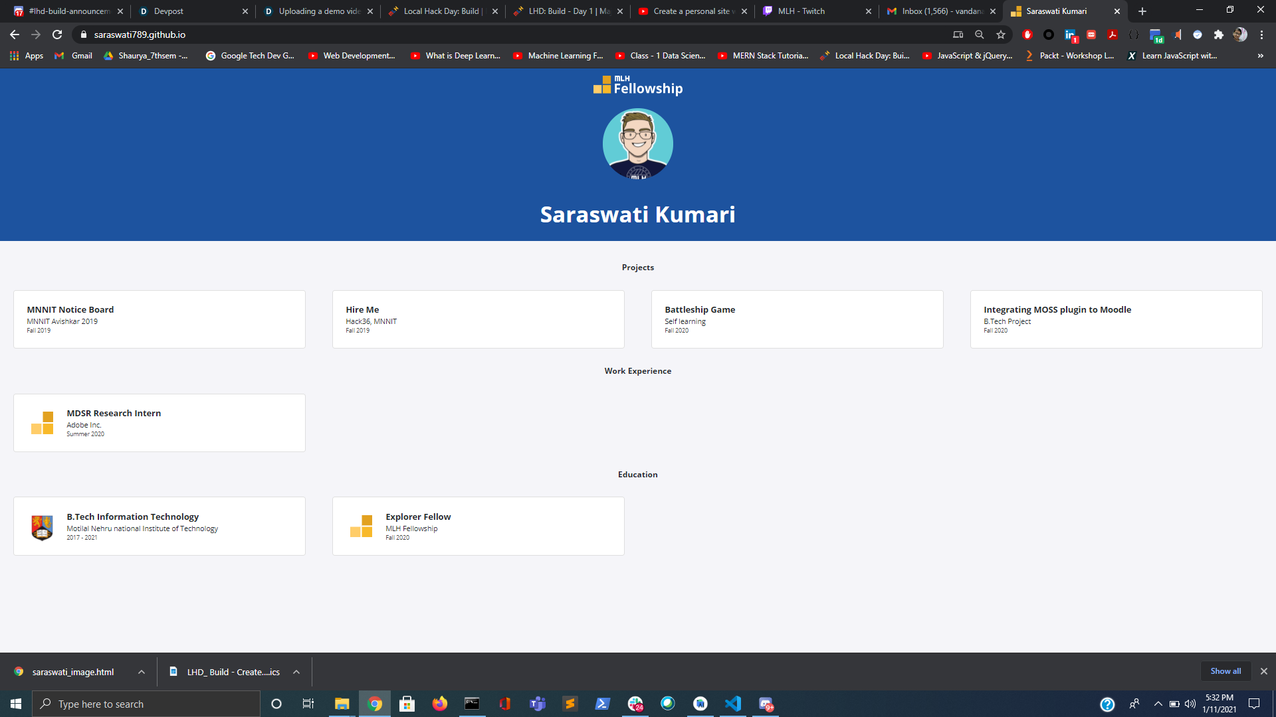Open Visual Studio Code from taskbar

(x=733, y=704)
